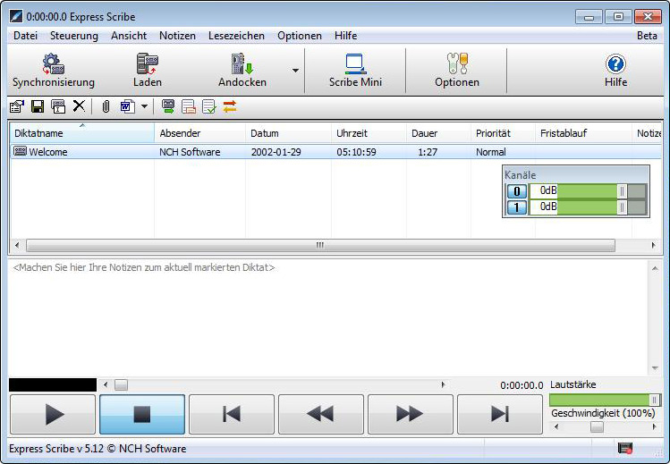
Task: Open the Datei menu
Action: pyautogui.click(x=26, y=36)
